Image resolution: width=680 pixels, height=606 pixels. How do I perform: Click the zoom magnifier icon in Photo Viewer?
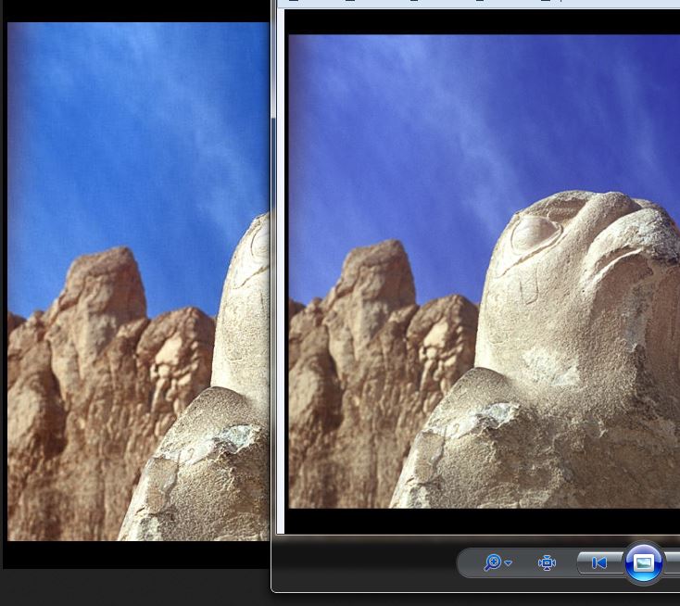click(493, 562)
